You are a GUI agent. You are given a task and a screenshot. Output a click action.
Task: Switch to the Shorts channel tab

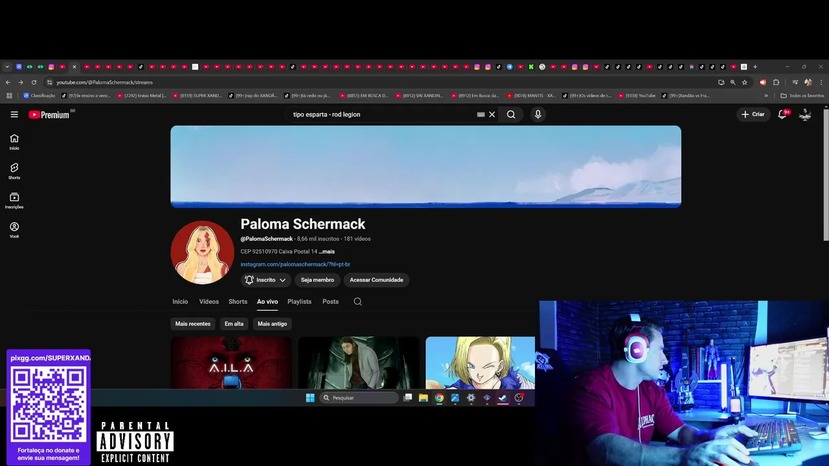point(238,302)
